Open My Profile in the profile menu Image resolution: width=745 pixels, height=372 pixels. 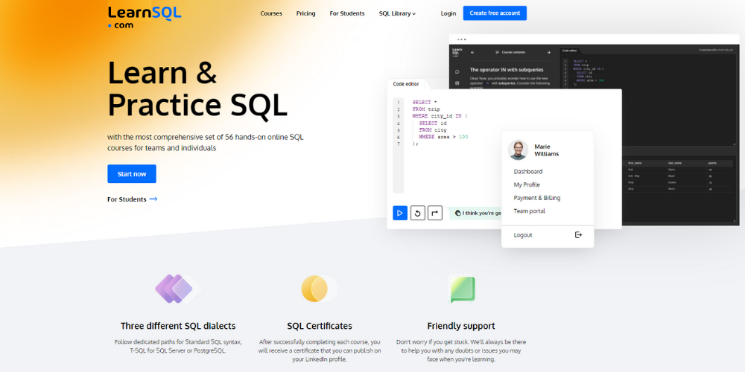[x=527, y=185]
